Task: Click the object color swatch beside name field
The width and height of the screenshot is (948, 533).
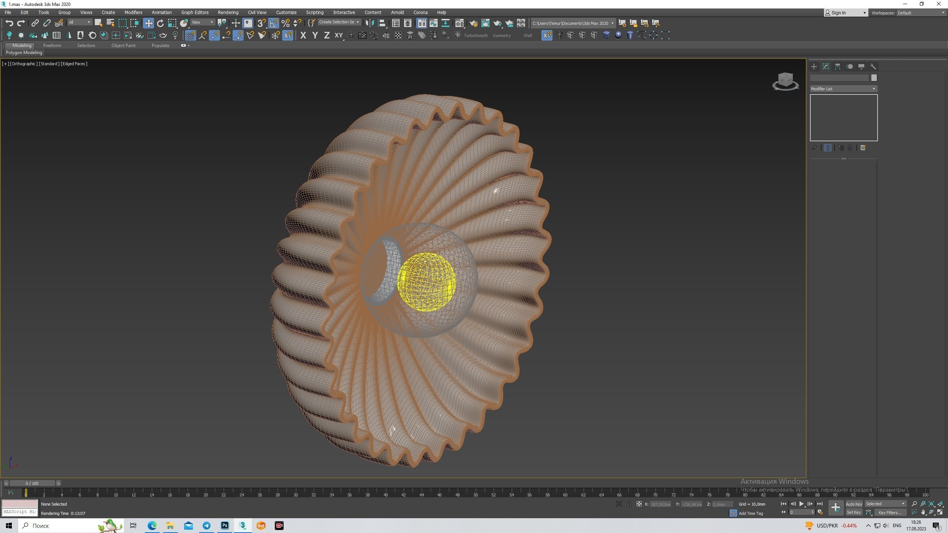Action: 874,78
